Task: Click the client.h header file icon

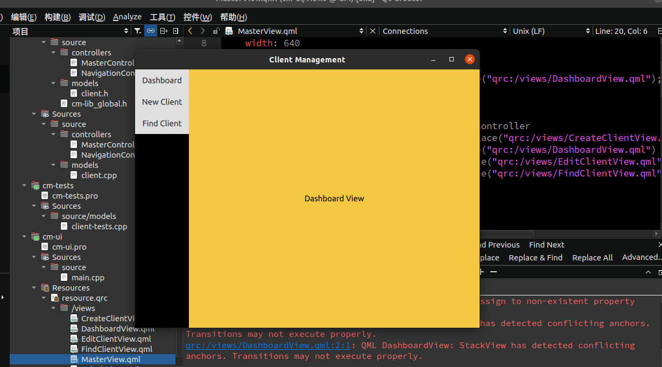Action: click(x=74, y=94)
